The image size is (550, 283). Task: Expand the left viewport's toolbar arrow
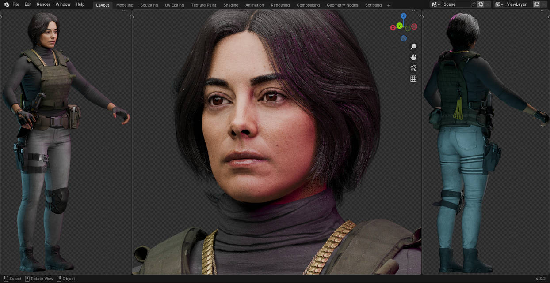tap(1, 17)
